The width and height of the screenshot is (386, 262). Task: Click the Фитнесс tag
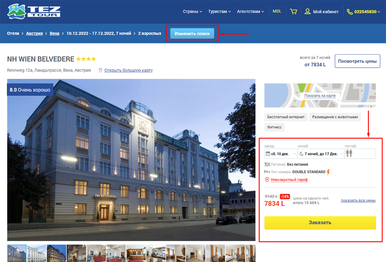[x=274, y=127]
